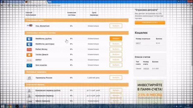Click the WebMoney (рубли) blue logo icon
Screen dimensions: 193x108
click(29, 39)
